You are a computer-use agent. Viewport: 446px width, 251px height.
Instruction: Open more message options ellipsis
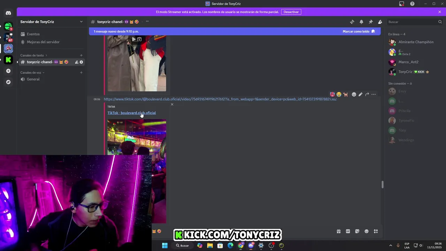[374, 94]
